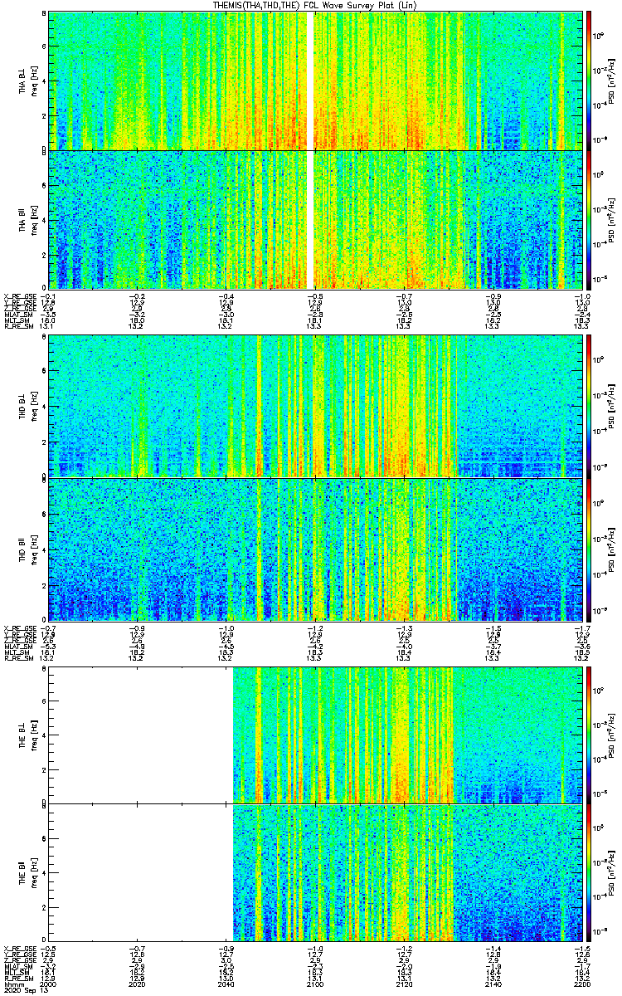Click the white data gap stripe in THA panels
The image size is (622, 996).
click(x=311, y=150)
